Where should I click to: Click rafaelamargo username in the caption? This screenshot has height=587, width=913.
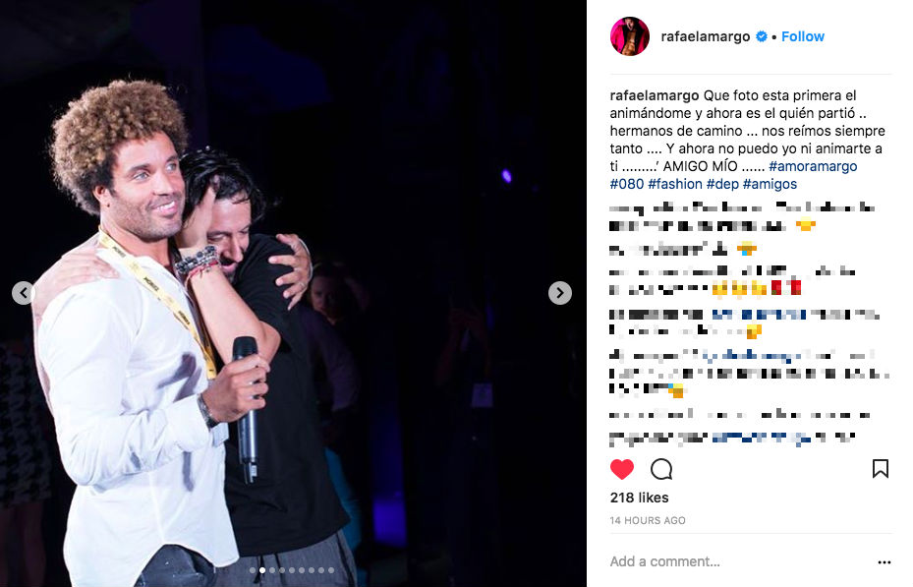pos(654,95)
